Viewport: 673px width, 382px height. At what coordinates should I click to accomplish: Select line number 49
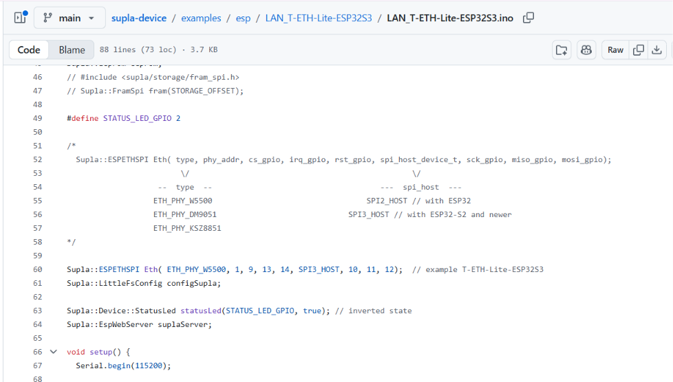(38, 118)
